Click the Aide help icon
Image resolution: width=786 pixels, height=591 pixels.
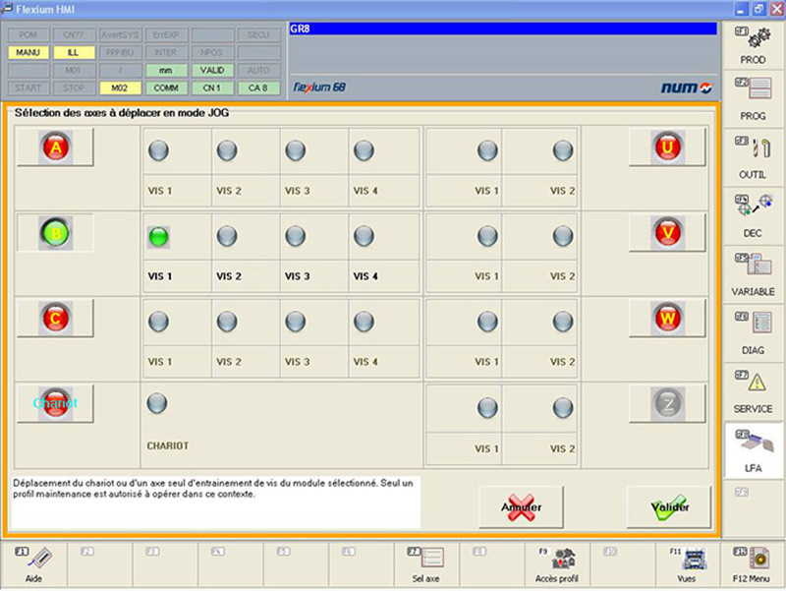(x=34, y=565)
